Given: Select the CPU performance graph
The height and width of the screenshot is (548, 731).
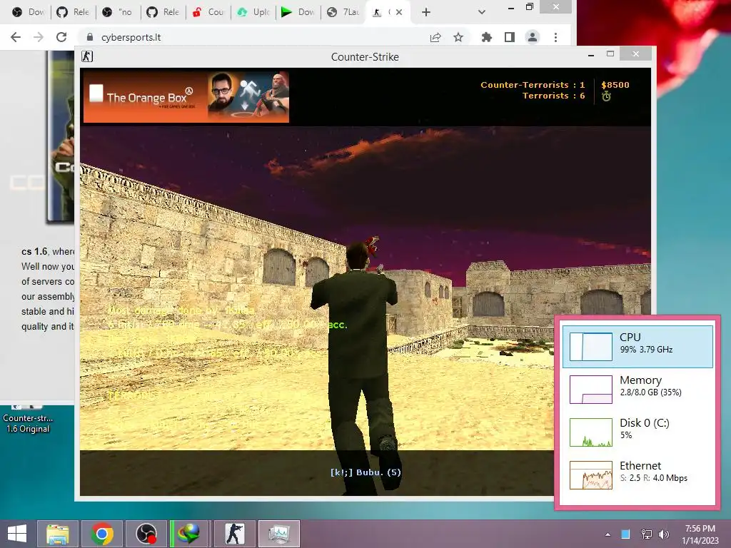Looking at the screenshot, I should (637, 346).
